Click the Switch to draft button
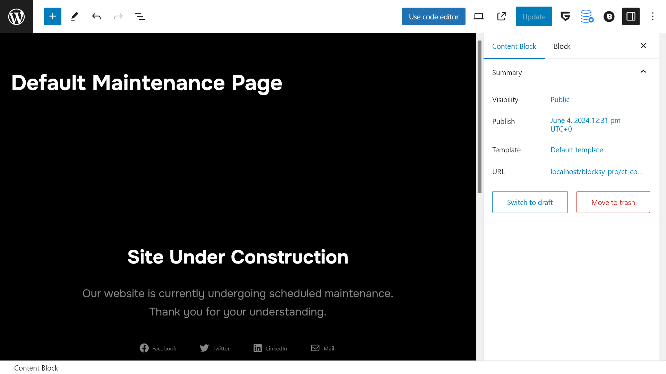666x374 pixels. (x=530, y=202)
